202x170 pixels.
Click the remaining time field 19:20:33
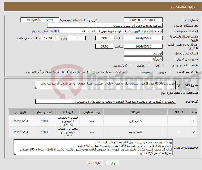tap(50, 38)
